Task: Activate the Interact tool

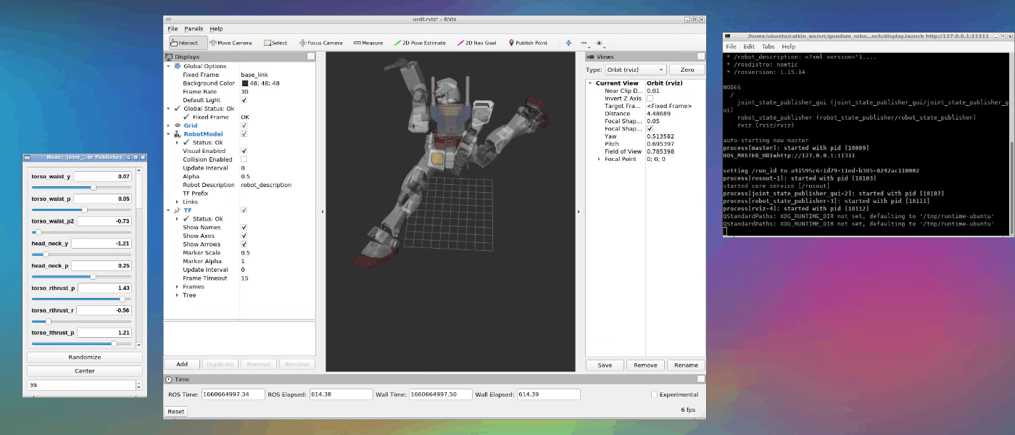Action: point(188,43)
